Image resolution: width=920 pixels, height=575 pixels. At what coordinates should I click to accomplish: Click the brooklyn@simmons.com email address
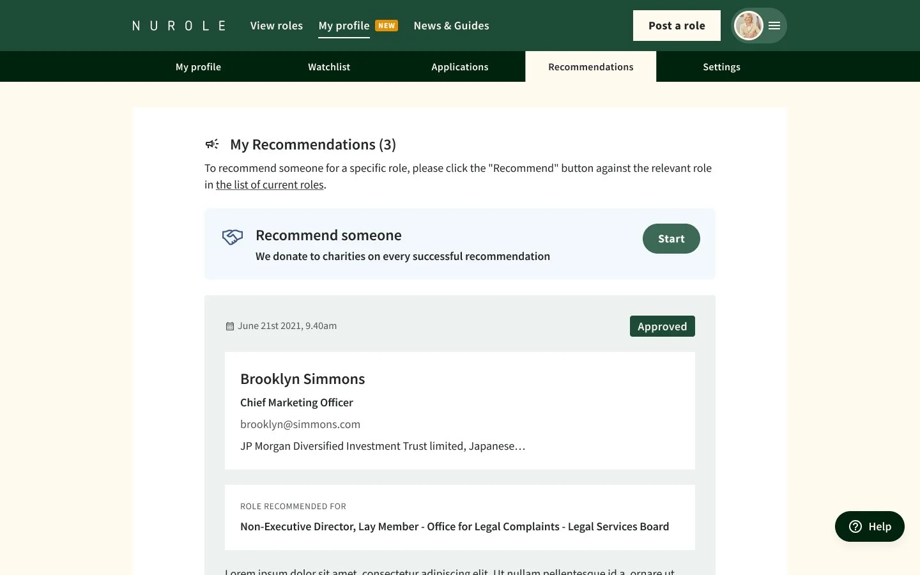pyautogui.click(x=300, y=424)
